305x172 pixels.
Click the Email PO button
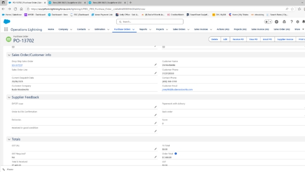267,39
